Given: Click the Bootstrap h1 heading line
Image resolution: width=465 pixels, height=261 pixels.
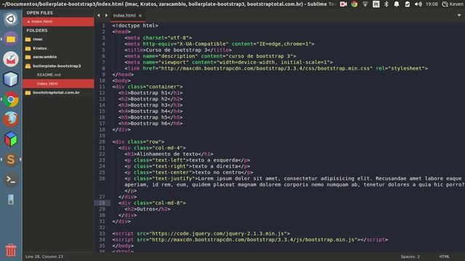Looking at the screenshot, I should [150, 93].
